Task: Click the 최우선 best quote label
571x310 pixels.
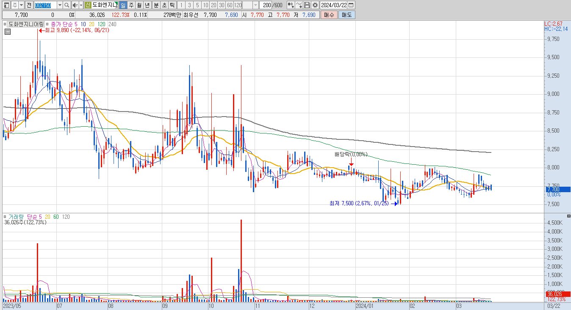Action: coord(191,15)
